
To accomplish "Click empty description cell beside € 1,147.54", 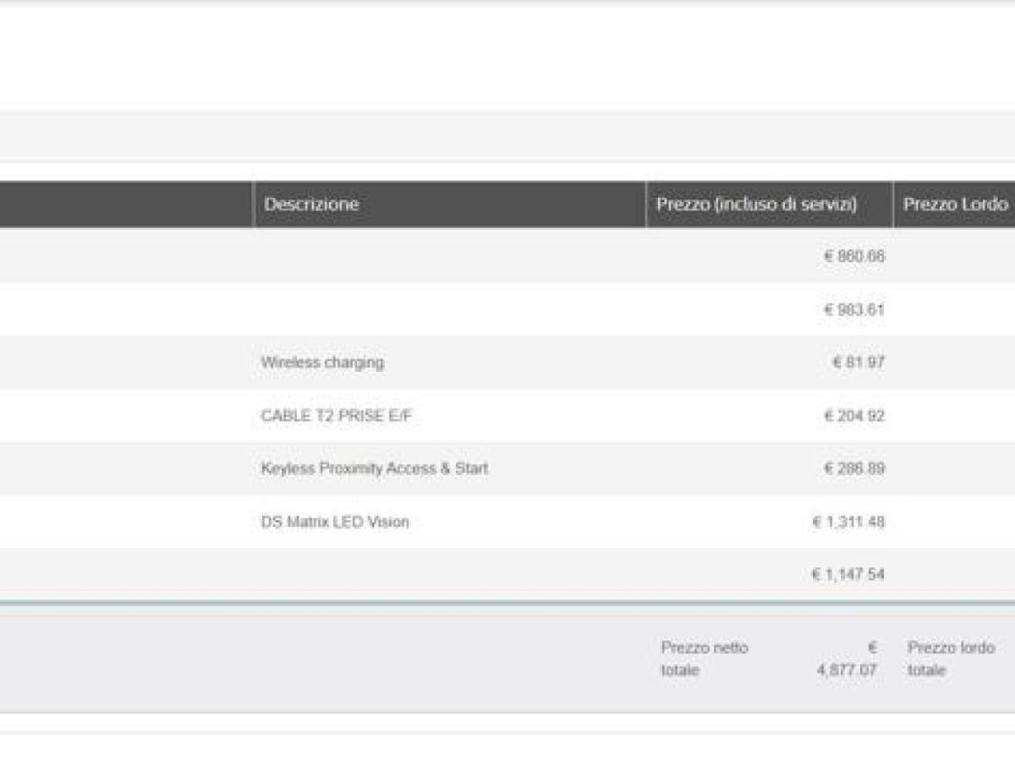I will click(x=448, y=575).
